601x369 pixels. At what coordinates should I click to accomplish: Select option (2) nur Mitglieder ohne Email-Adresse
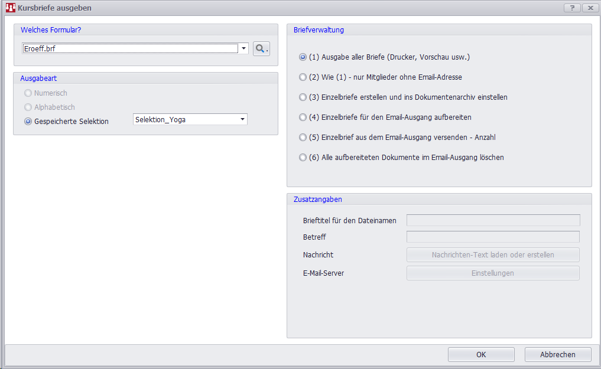[x=303, y=77]
